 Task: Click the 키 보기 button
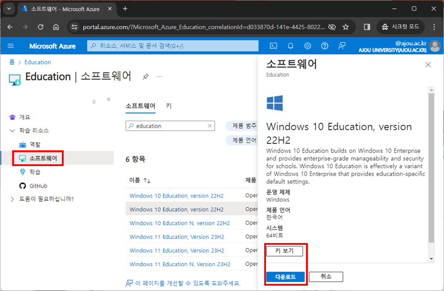click(285, 251)
